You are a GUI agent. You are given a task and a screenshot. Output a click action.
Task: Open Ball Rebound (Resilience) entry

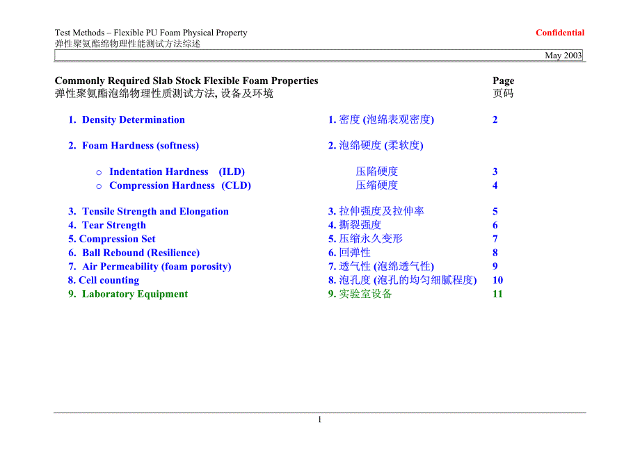tap(140, 253)
